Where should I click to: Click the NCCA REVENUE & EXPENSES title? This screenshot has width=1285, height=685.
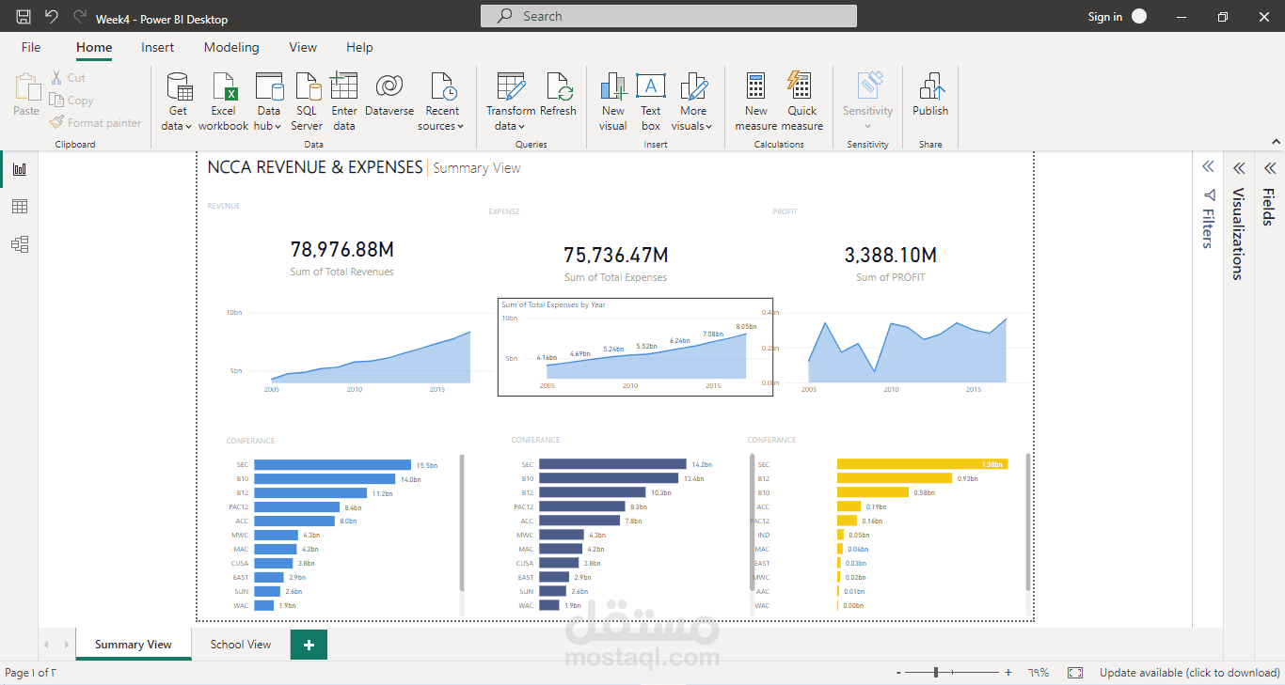point(315,167)
